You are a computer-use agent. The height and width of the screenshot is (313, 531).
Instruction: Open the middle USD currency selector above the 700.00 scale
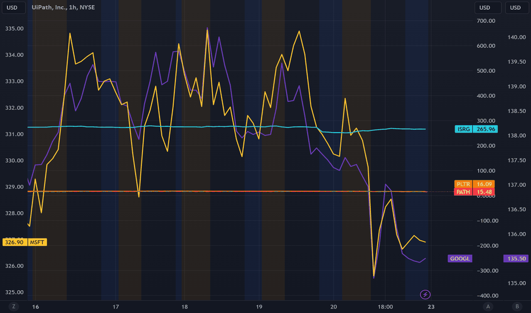[x=488, y=7]
